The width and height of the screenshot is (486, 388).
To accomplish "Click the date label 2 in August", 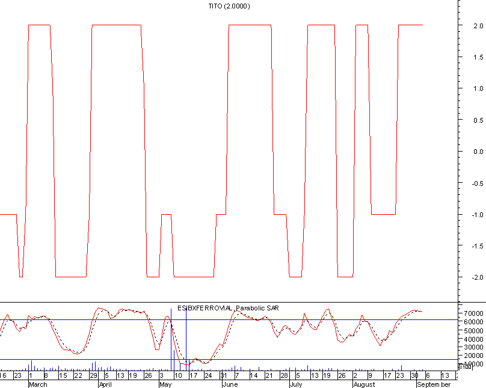I will pyautogui.click(x=355, y=375).
